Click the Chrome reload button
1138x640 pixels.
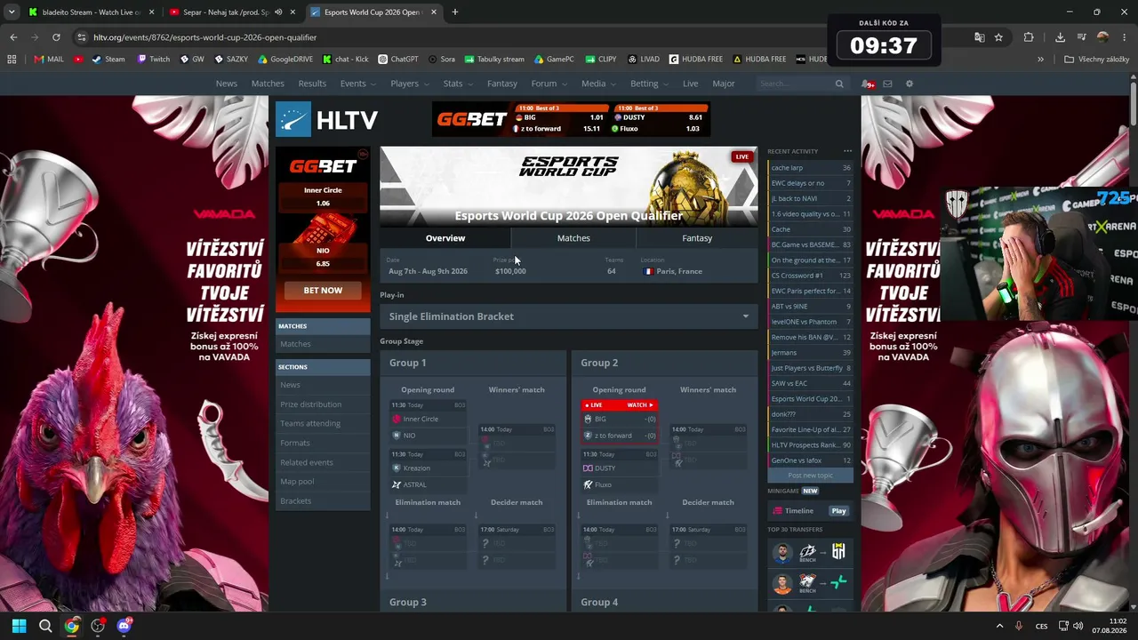tap(56, 37)
